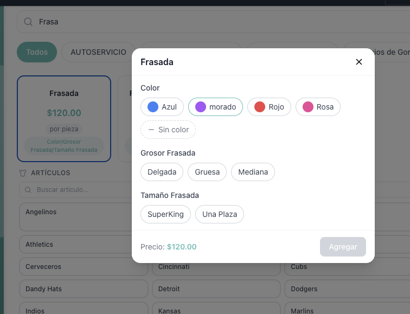Select the Kansas article
The height and width of the screenshot is (314, 410).
pyautogui.click(x=216, y=309)
